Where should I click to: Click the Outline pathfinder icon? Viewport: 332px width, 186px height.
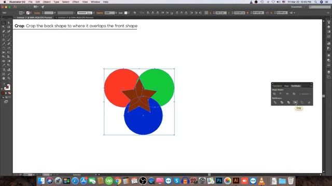pos(302,102)
